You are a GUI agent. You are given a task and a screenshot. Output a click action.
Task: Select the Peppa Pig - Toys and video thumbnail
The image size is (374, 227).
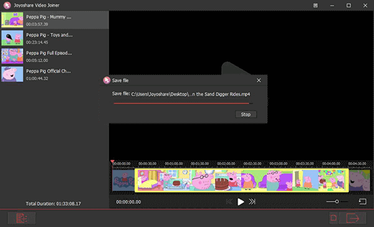(12, 38)
